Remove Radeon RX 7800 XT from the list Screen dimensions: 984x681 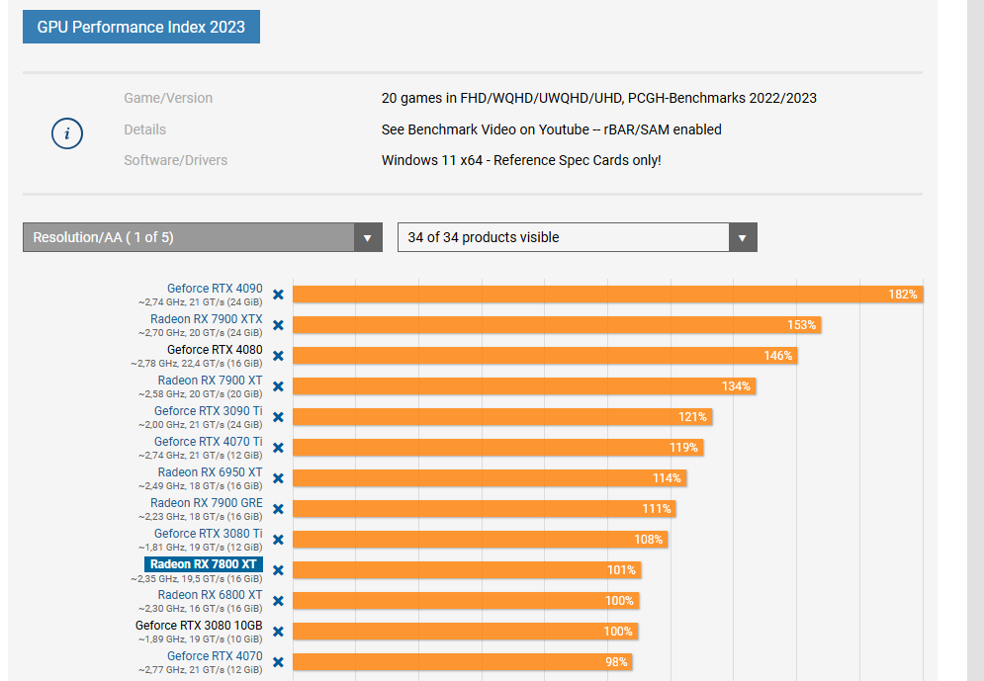(278, 570)
